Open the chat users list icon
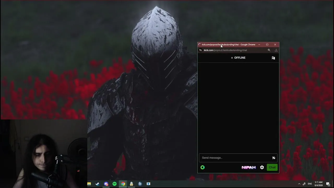This screenshot has width=334, height=188. click(273, 58)
